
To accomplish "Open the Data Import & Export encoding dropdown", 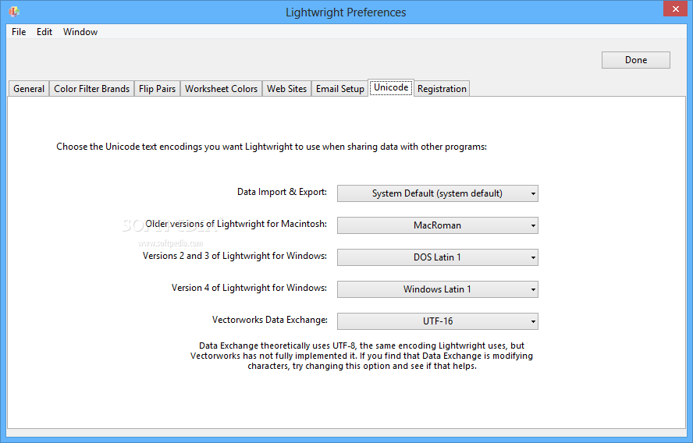I will (x=438, y=193).
